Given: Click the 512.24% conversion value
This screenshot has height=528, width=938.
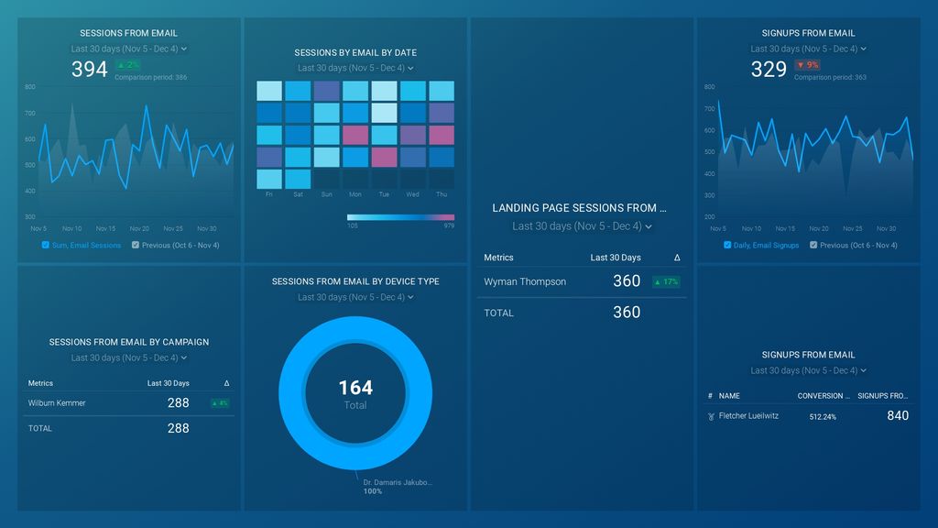Looking at the screenshot, I should tap(823, 417).
